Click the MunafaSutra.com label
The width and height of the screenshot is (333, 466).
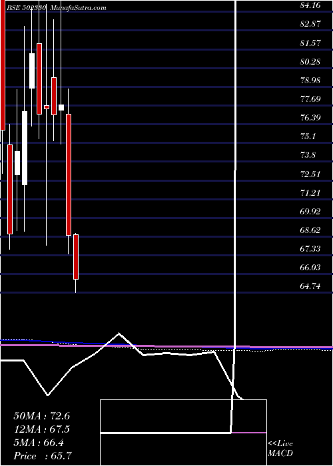(x=78, y=8)
